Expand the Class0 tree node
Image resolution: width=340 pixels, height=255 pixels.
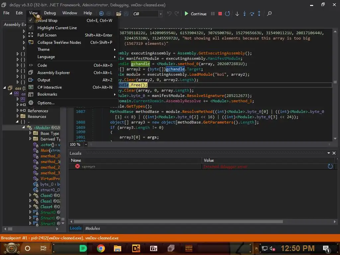click(x=30, y=195)
